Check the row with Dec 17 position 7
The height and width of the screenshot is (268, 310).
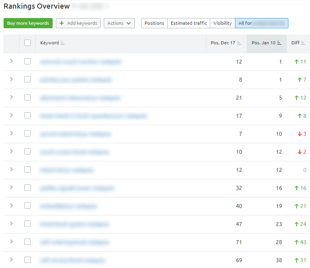[x=28, y=133]
